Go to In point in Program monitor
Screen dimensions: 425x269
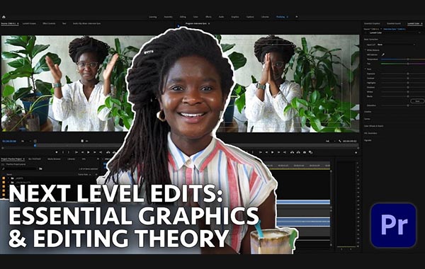(x=261, y=152)
